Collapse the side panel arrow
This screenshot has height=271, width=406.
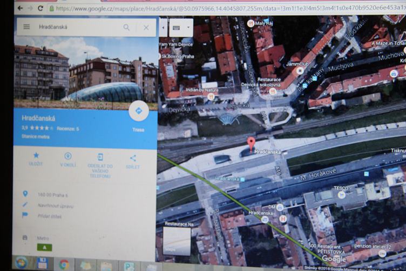click(x=163, y=28)
